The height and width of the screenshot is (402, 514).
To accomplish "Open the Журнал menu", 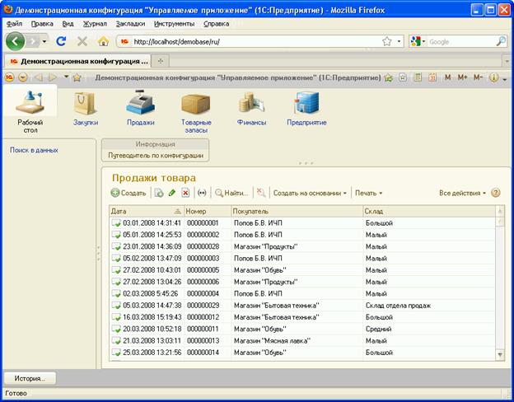I will 95,24.
